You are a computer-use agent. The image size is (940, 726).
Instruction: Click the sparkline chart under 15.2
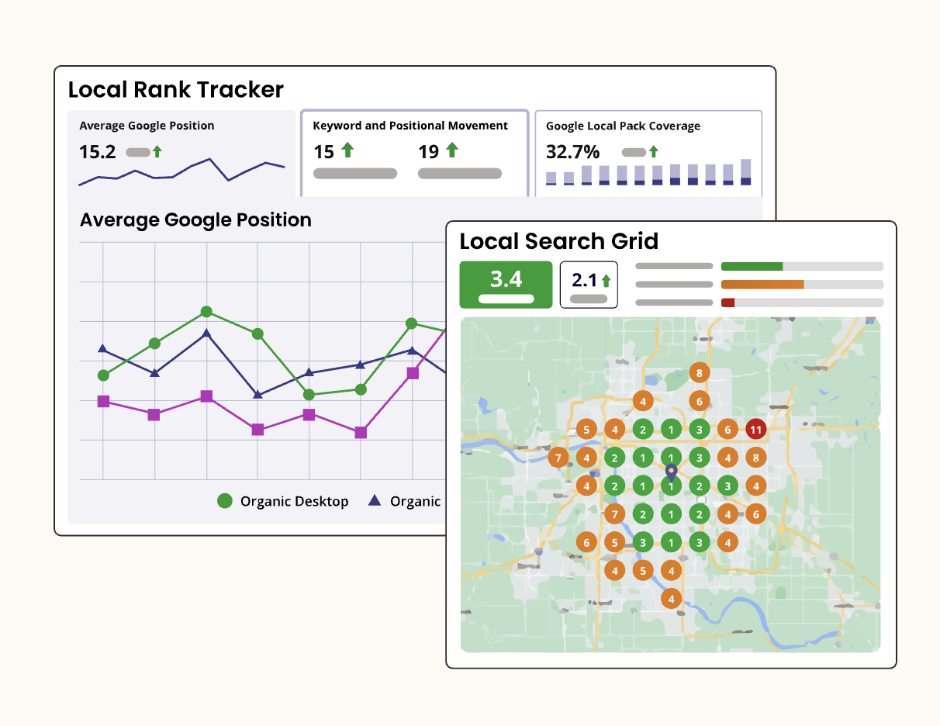click(x=182, y=171)
